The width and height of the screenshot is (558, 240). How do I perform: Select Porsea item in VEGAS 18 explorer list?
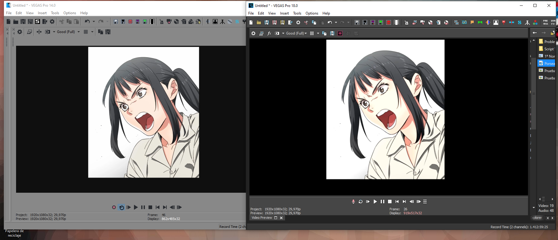click(546, 63)
